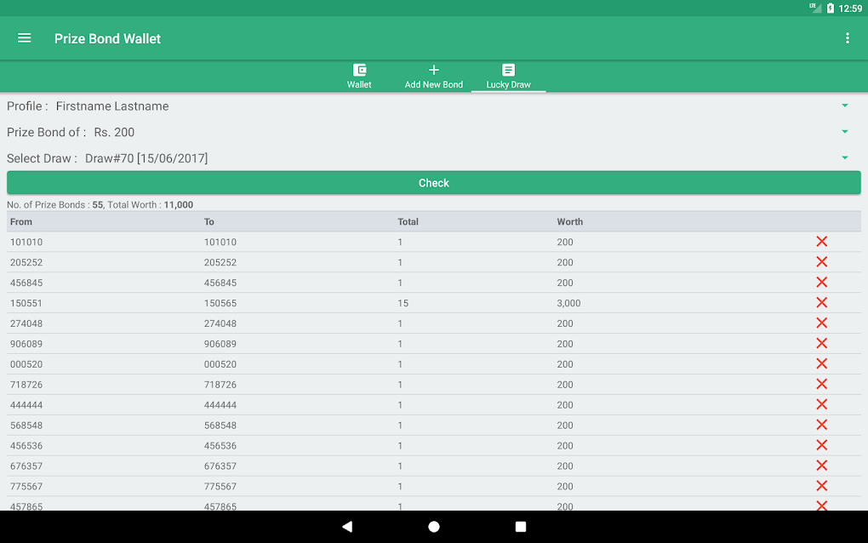Delete bond row 101010
Image resolution: width=868 pixels, height=543 pixels.
(821, 242)
